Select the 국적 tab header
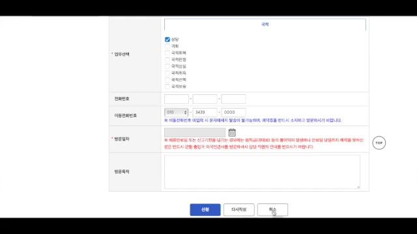The width and height of the screenshot is (417, 234). pos(265,25)
